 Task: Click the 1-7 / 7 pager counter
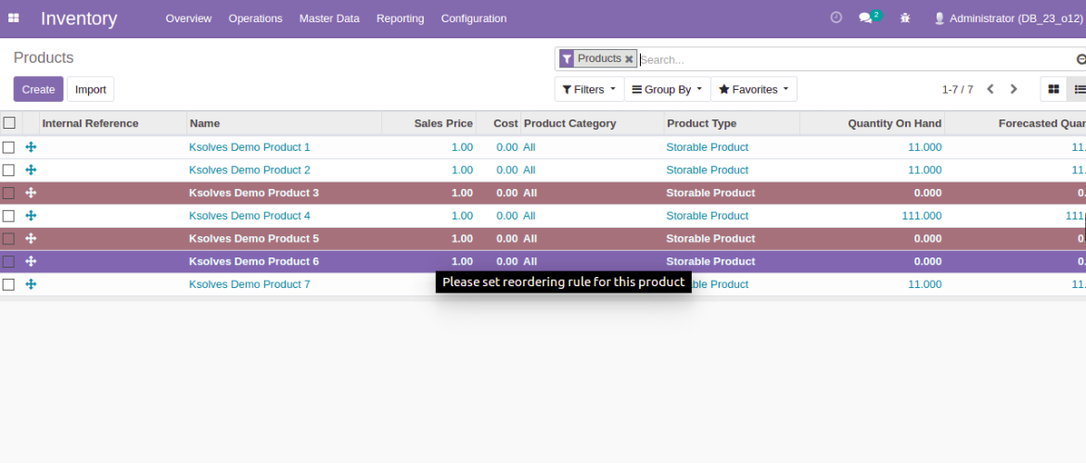957,89
